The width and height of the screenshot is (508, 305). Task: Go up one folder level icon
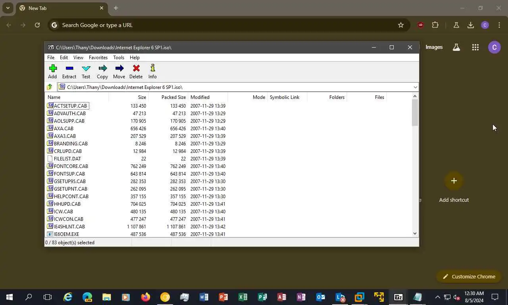tap(50, 87)
